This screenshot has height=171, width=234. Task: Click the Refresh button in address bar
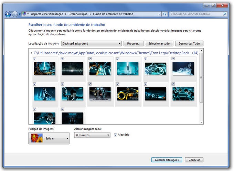point(164,14)
